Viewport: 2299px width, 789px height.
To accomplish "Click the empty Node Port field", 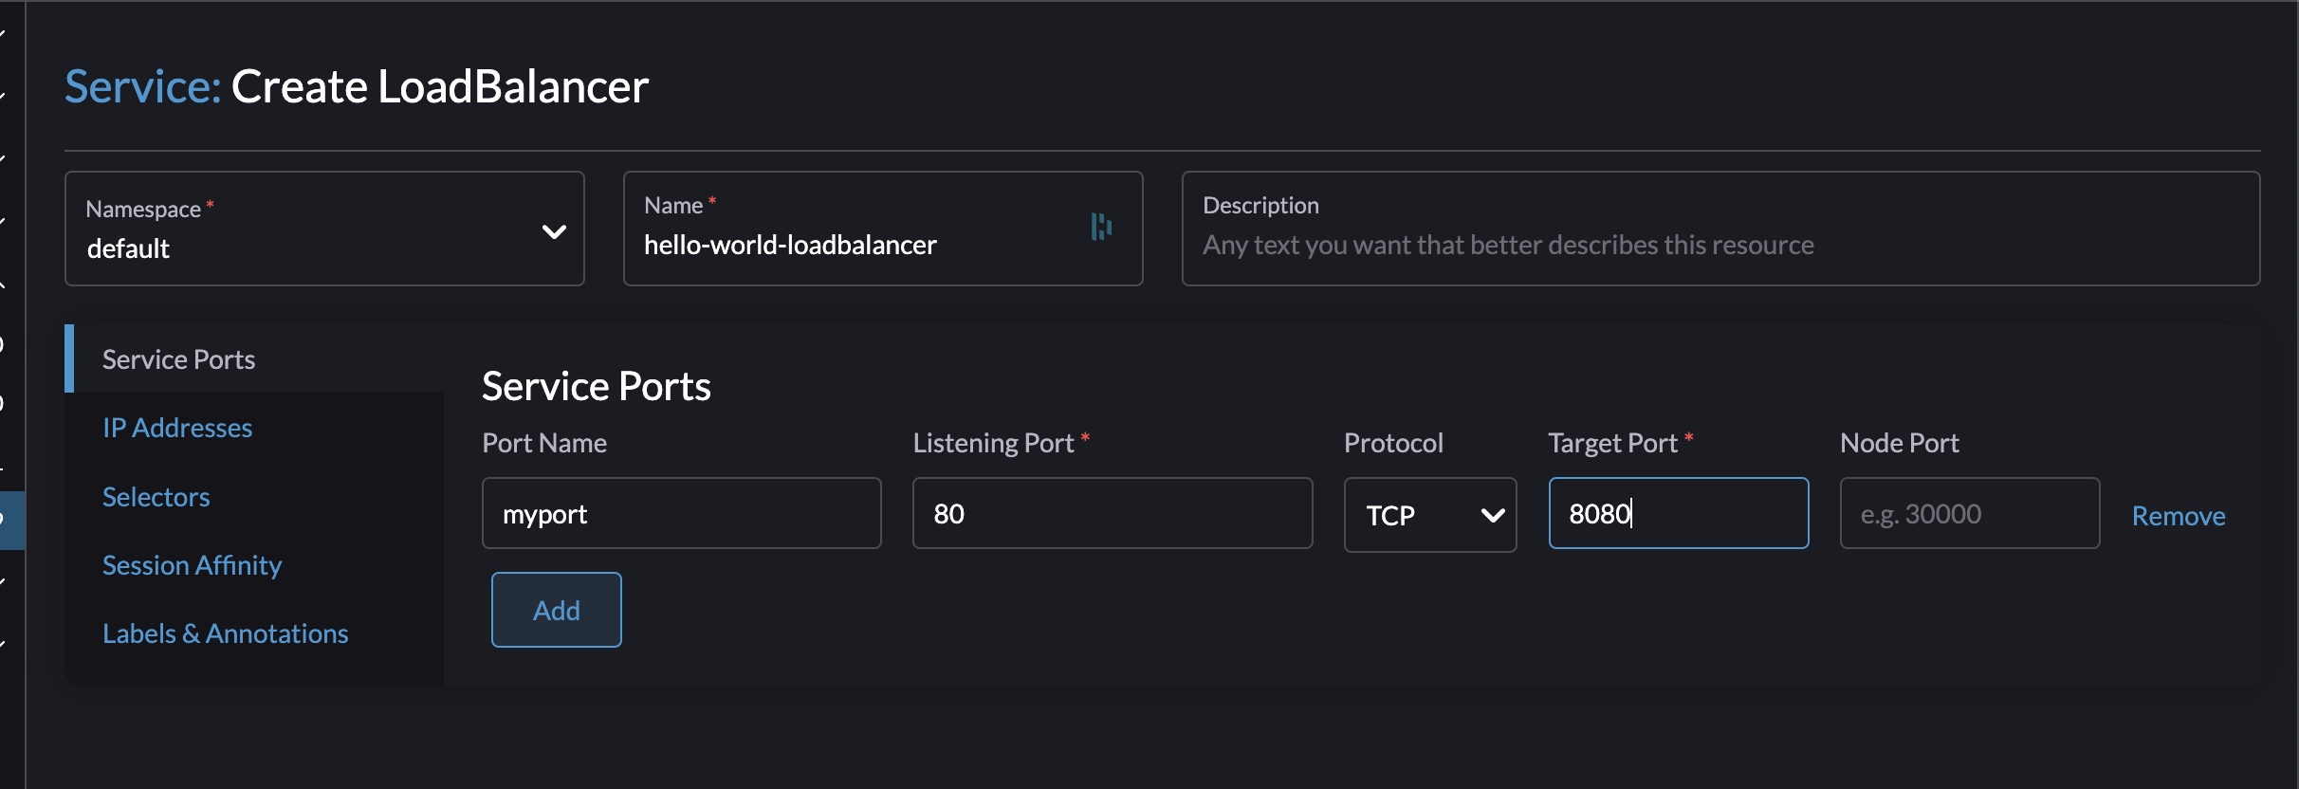I will coord(1969,513).
